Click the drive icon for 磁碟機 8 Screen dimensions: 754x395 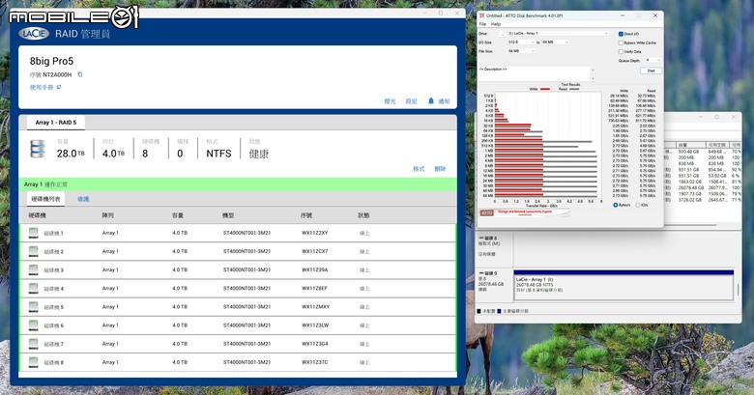tap(33, 362)
